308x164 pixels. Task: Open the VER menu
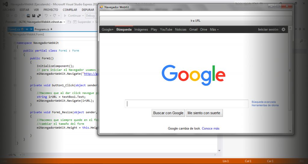point(36,10)
